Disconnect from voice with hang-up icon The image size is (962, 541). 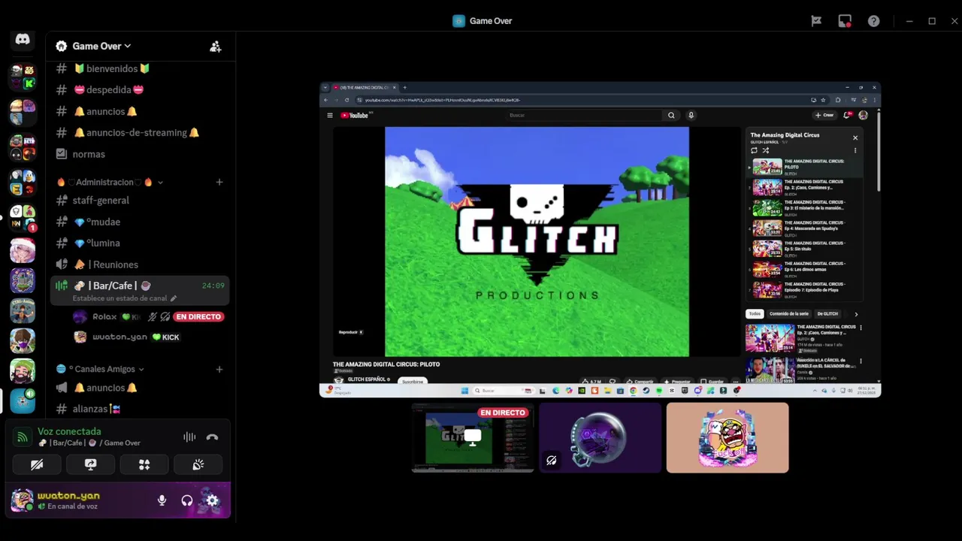pos(212,437)
